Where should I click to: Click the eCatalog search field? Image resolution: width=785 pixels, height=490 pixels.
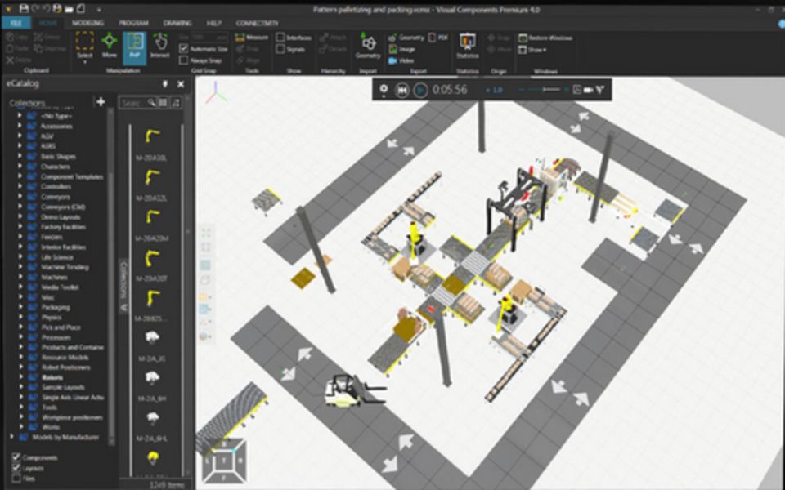[x=134, y=103]
